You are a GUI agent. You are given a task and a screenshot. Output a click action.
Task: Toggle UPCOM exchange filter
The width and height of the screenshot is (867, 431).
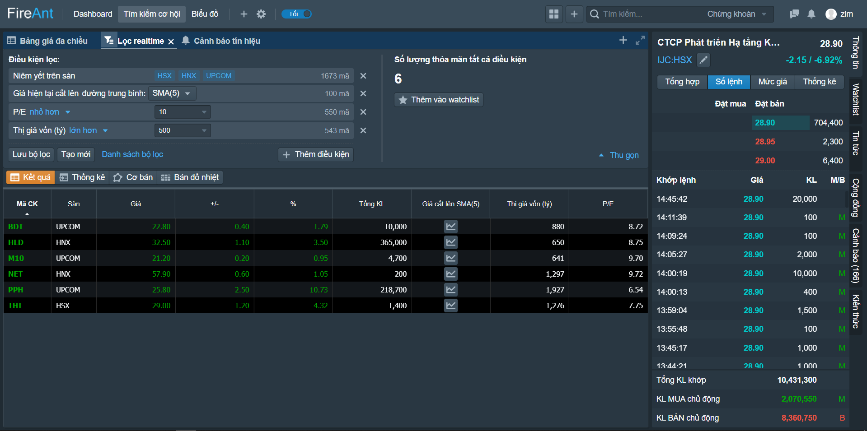click(x=219, y=76)
